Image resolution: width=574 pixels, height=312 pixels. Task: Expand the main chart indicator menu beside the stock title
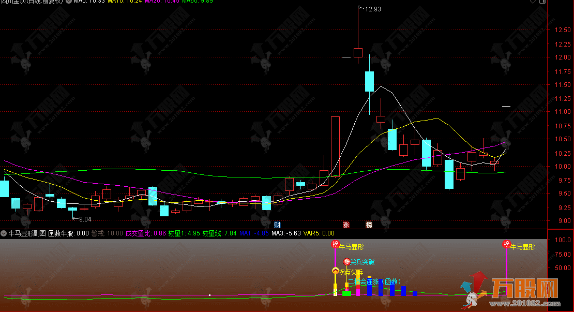coord(69,2)
